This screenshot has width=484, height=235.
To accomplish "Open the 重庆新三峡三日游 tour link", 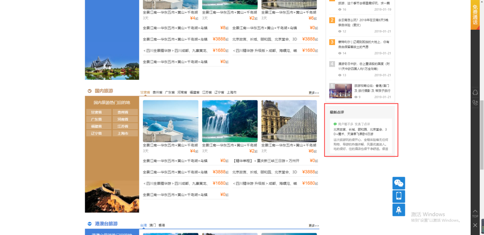I will pos(266,161).
